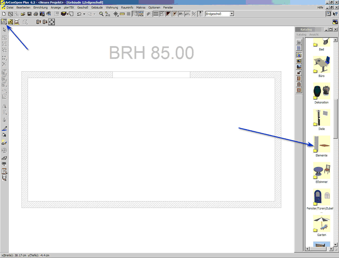The height and width of the screenshot is (258, 339).
Task: Open the Gebäude menu
Action: coord(97,8)
